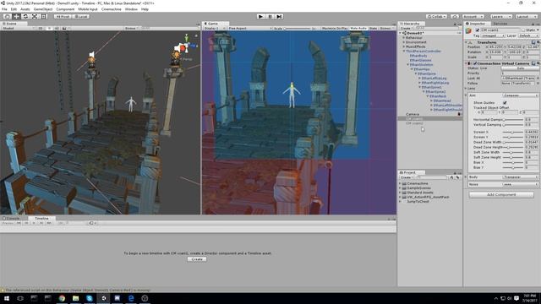Screen dimensions: 541x304
Task: Collapse the ThirdPersonController tree item
Action: [404, 51]
